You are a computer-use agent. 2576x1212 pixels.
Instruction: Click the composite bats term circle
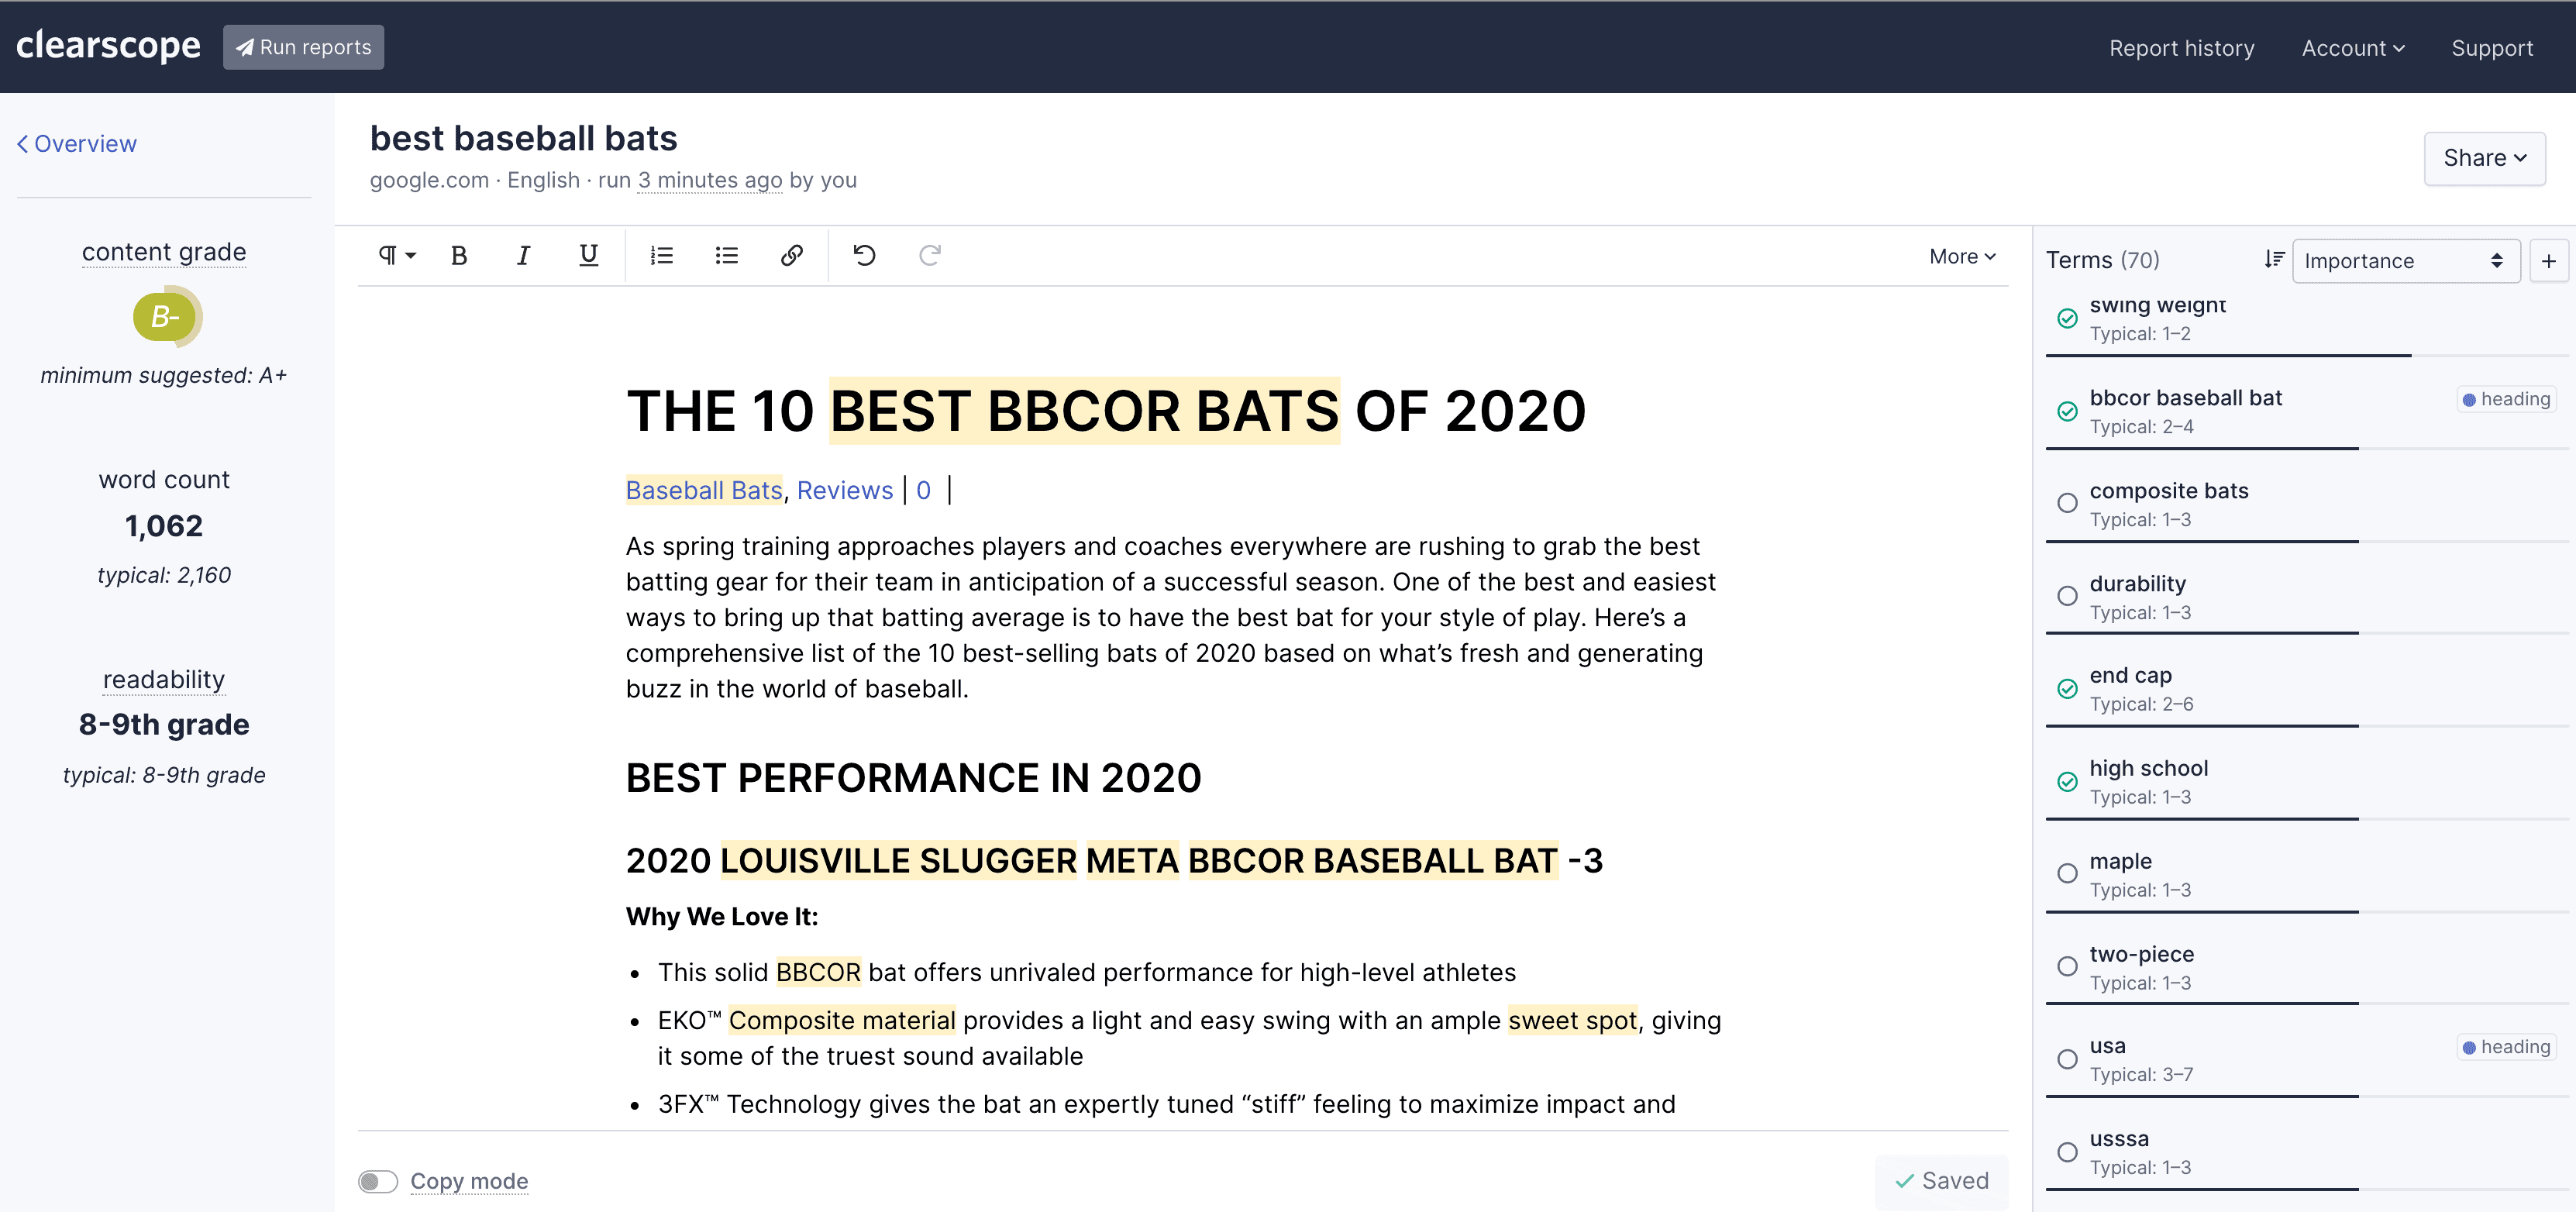point(2067,503)
